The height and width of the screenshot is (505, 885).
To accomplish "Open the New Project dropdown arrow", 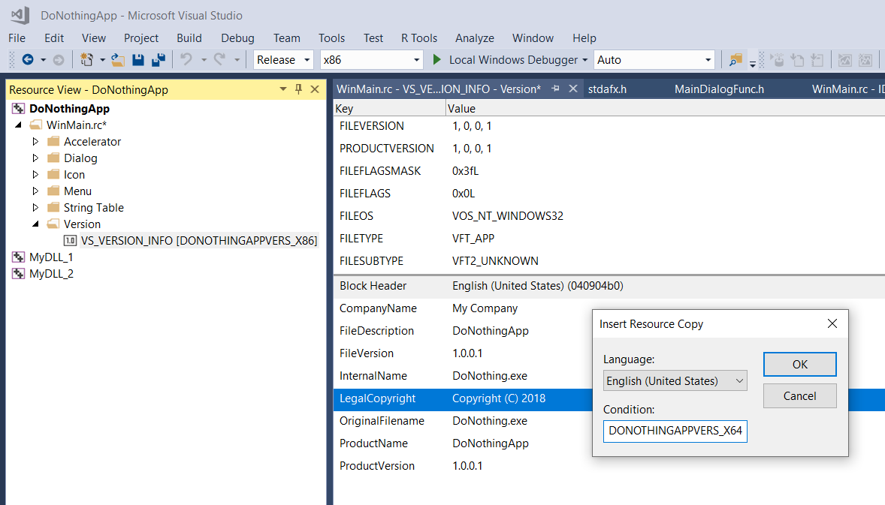I will pos(102,60).
